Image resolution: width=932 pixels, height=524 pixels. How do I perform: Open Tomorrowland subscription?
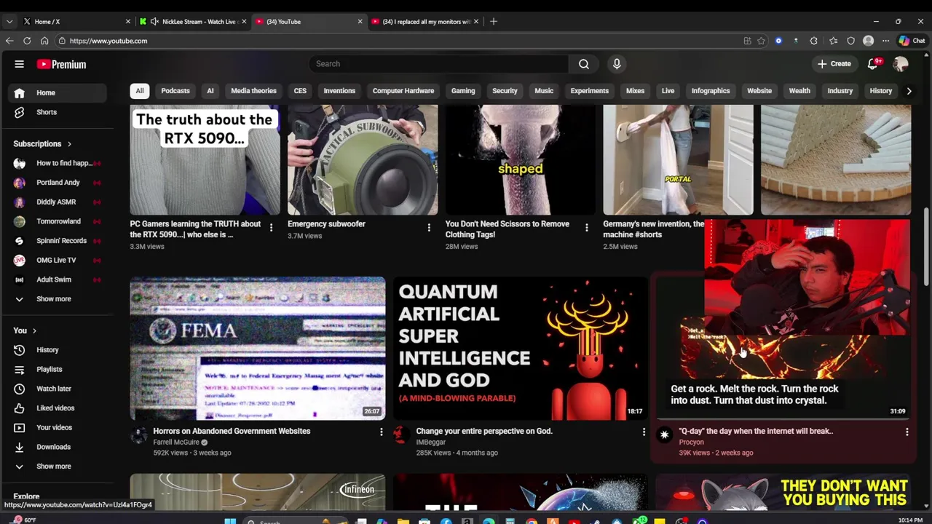click(x=57, y=221)
